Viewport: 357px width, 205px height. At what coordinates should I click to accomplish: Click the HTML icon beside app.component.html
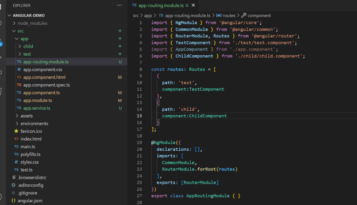[19, 77]
